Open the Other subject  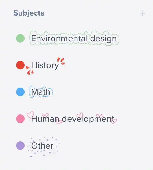pos(42,146)
